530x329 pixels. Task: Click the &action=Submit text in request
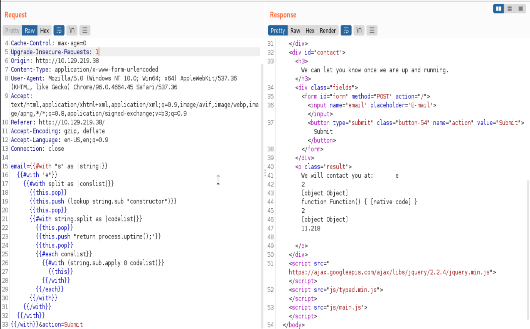tap(61, 324)
